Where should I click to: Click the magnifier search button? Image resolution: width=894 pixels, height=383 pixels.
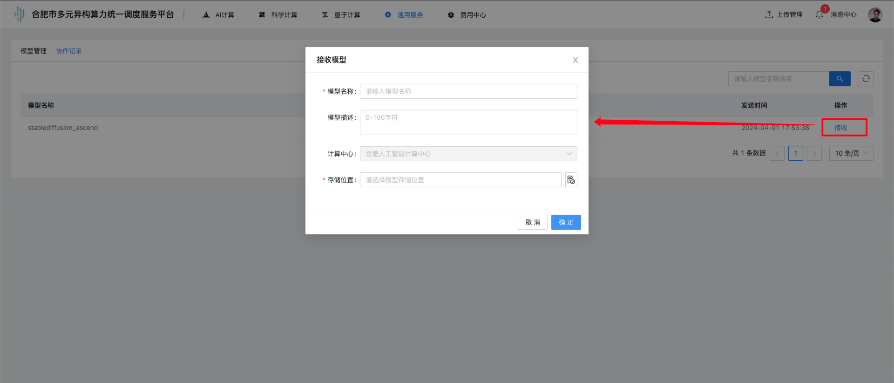(840, 79)
